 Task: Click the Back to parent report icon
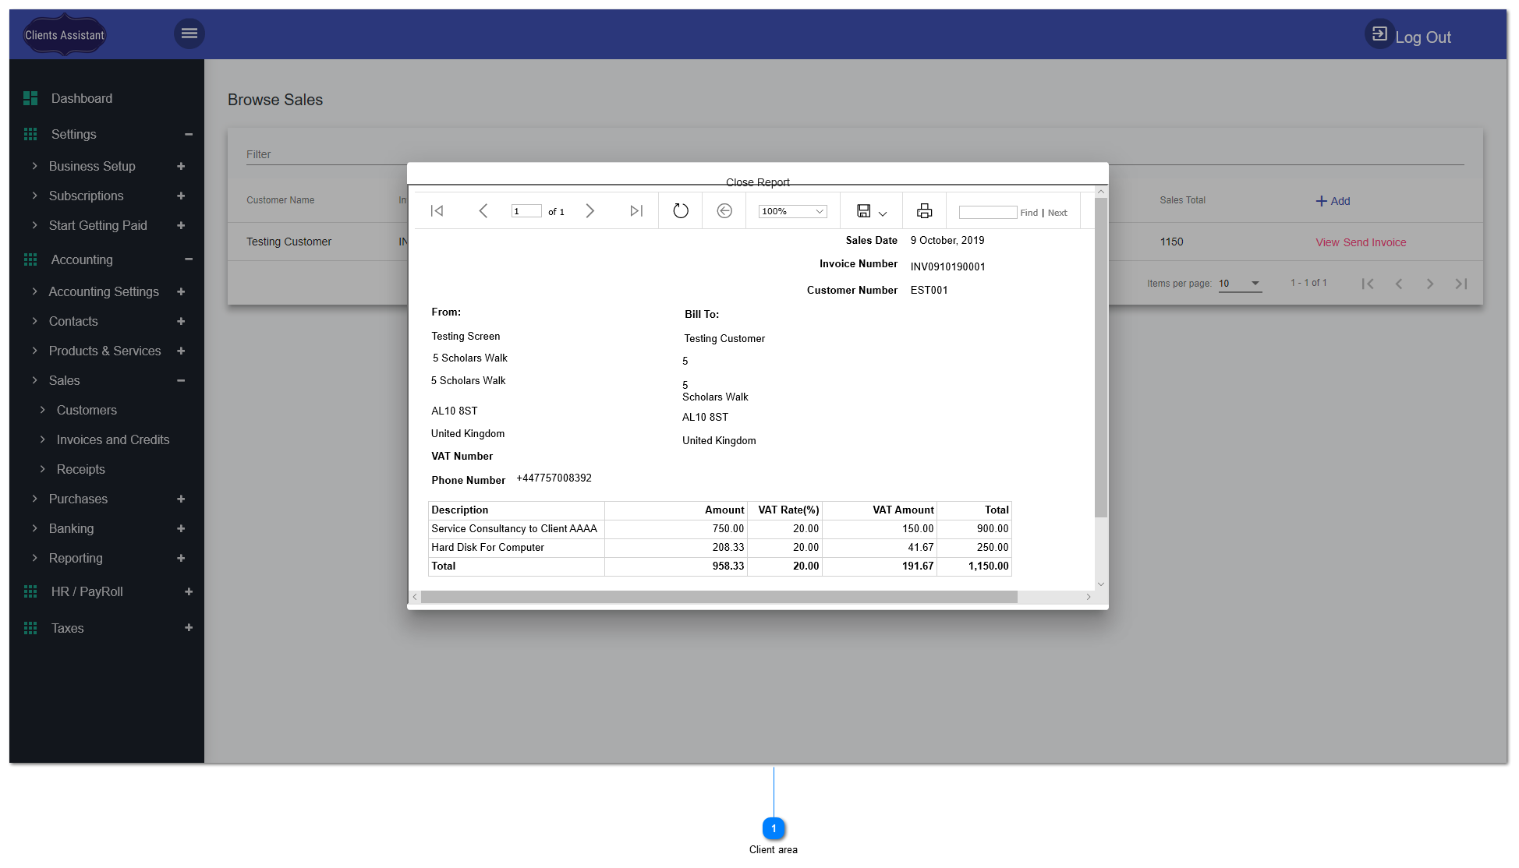tap(724, 210)
